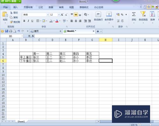Open the font name dropdown (宋体)
This screenshot has width=159, height=126.
(x=48, y=15)
